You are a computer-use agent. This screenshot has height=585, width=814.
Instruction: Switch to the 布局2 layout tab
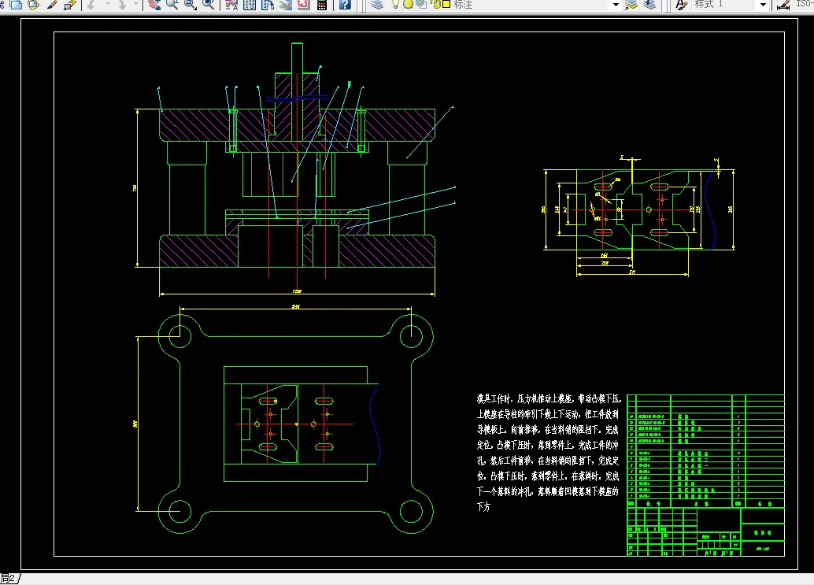coord(9,579)
